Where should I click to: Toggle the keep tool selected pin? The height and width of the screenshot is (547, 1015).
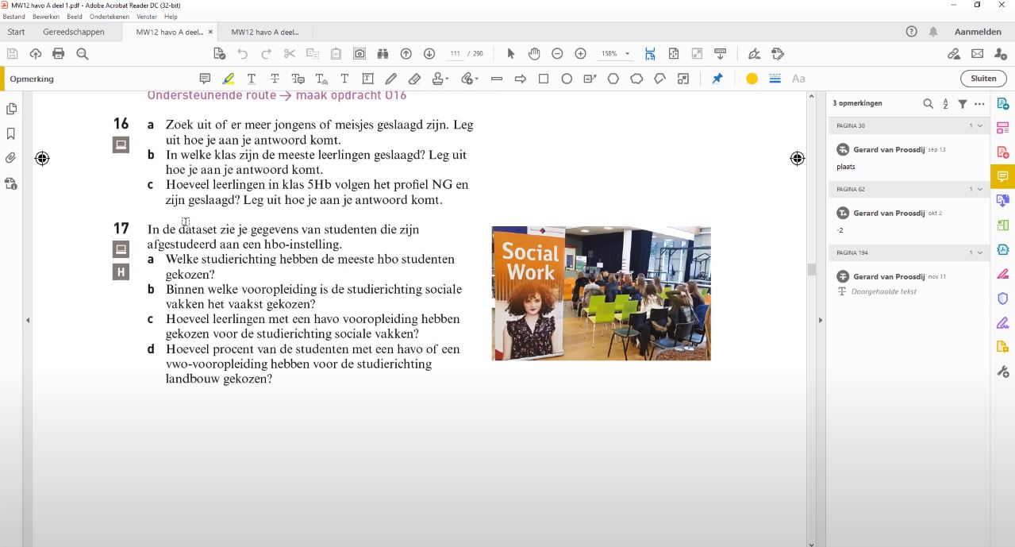717,79
